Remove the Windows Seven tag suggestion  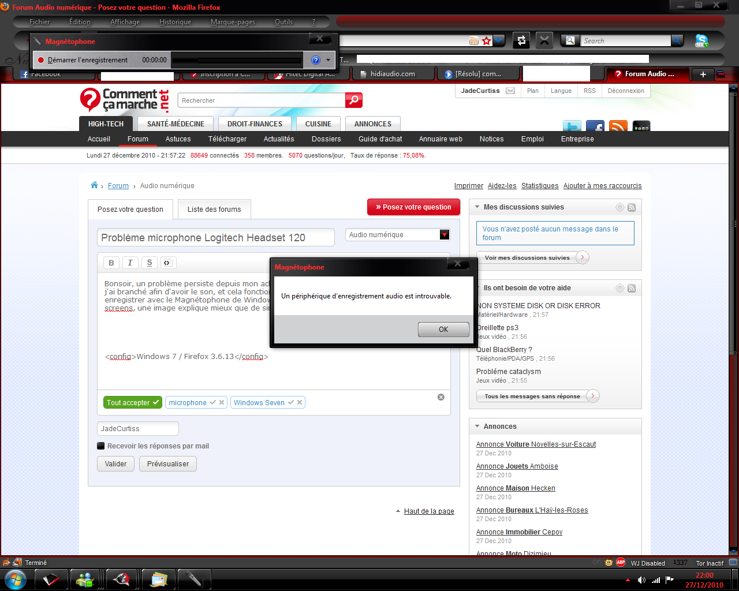point(300,403)
